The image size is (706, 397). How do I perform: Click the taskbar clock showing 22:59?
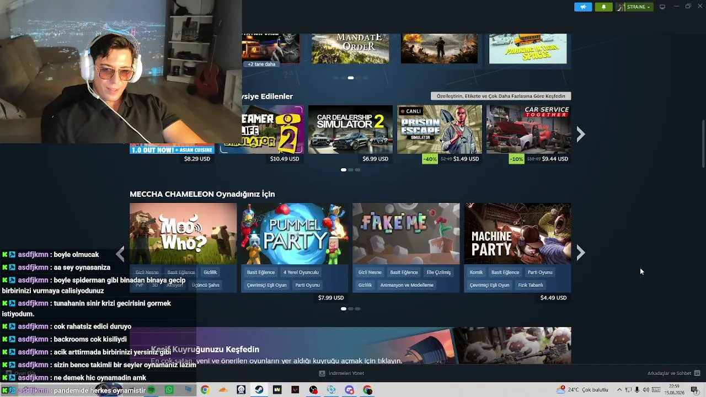coord(674,390)
